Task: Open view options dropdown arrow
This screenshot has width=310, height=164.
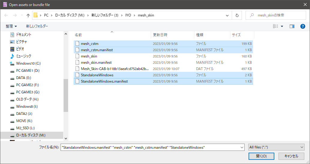Action: (282, 26)
